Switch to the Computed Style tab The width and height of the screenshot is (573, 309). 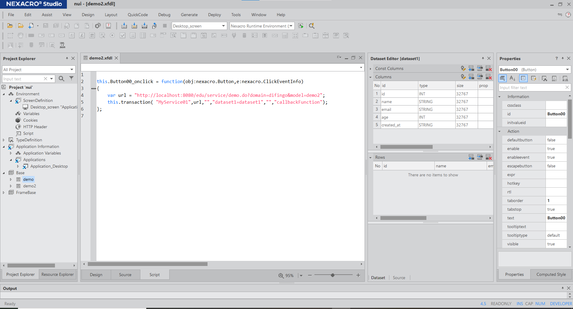[551, 274]
